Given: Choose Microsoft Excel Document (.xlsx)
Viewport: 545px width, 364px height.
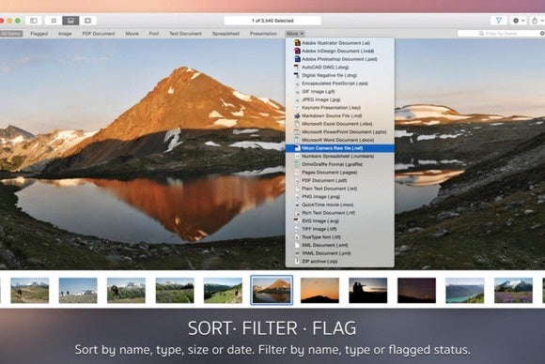Looking at the screenshot, I should pyautogui.click(x=340, y=124).
